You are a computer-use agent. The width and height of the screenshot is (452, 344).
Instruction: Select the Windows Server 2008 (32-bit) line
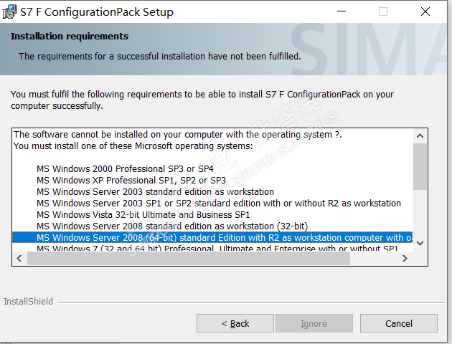(172, 226)
